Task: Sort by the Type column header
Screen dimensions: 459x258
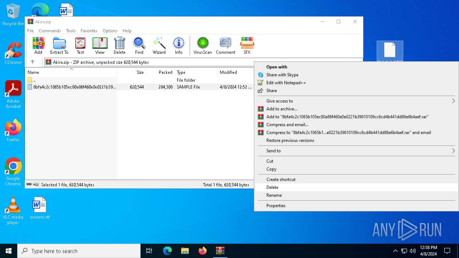Action: [196, 72]
